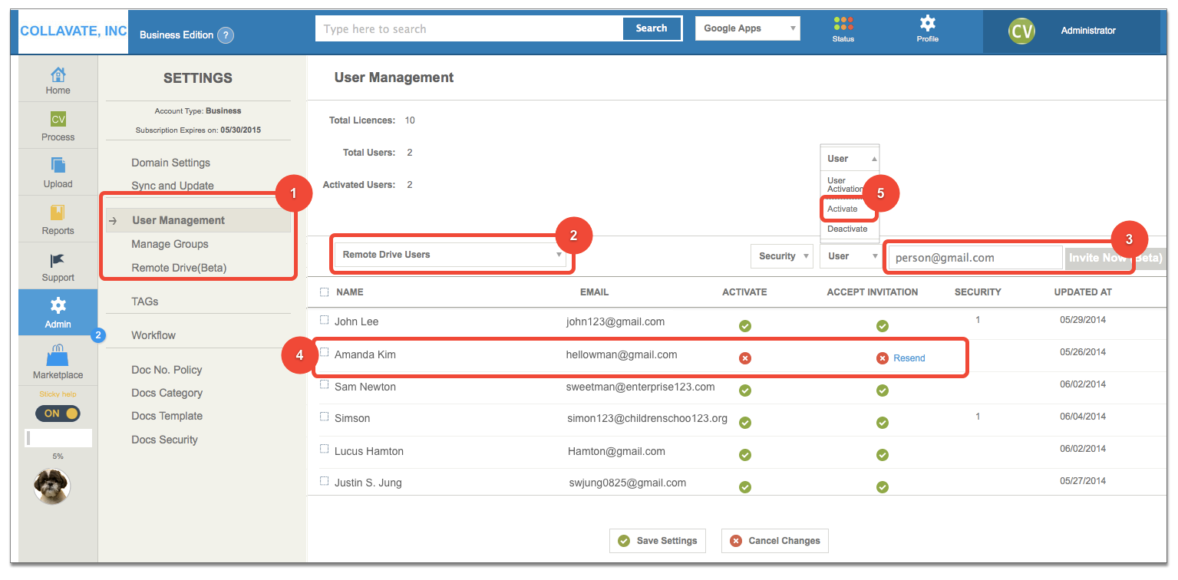Screen dimensions: 1178x580
Task: Check the select-all checkbox by NAME
Action: (x=324, y=292)
